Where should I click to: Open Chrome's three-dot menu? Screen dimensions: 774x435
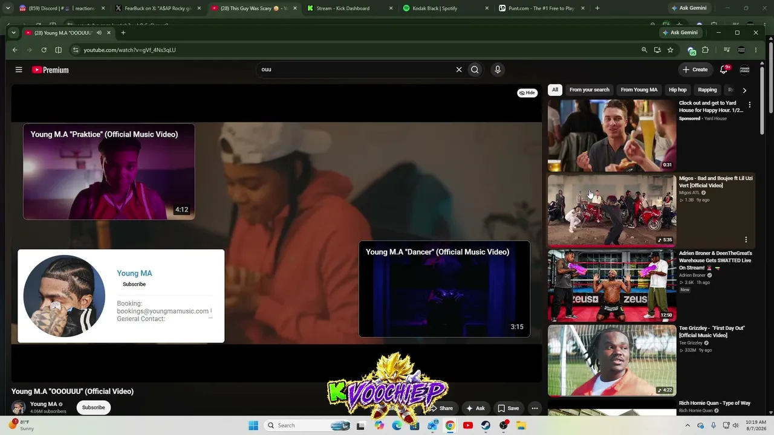(x=756, y=50)
